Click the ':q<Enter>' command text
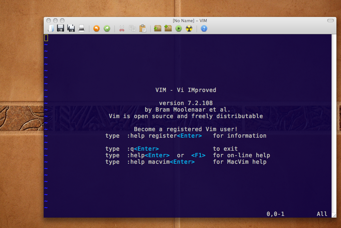Screen dimensions: 341x228 [143, 149]
